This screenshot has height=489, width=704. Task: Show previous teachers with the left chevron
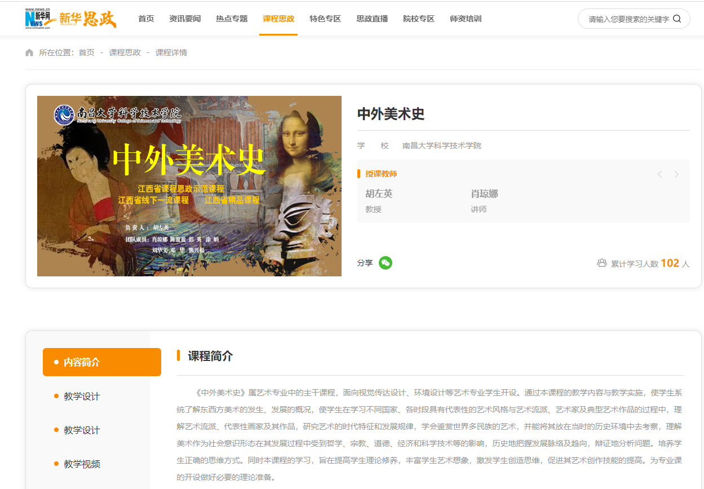(x=660, y=174)
